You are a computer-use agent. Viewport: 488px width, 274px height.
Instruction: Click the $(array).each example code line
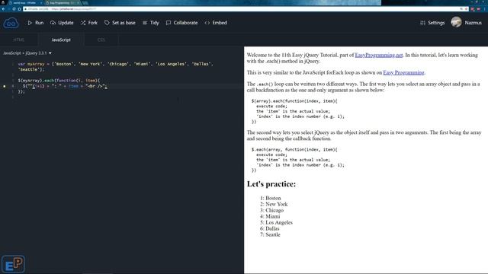click(x=294, y=101)
